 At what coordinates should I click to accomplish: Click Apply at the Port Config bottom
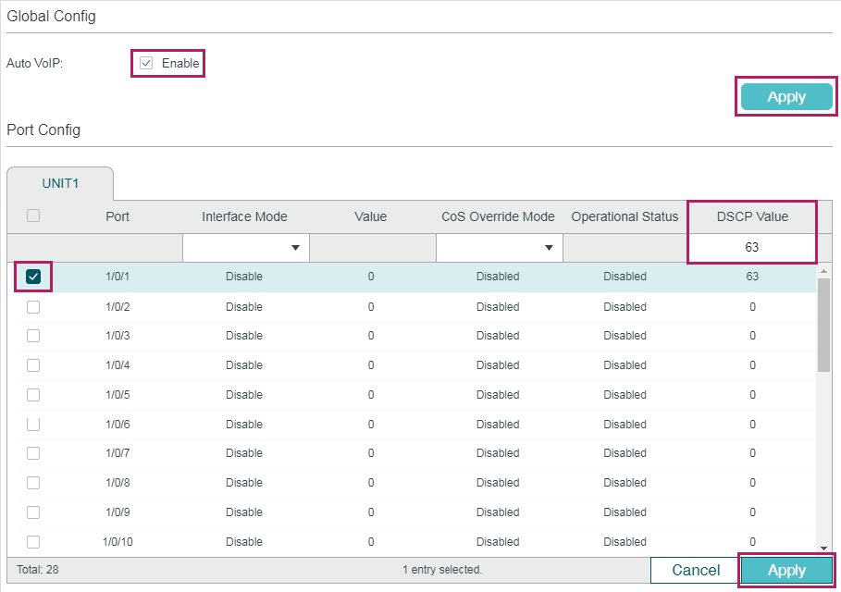[786, 570]
